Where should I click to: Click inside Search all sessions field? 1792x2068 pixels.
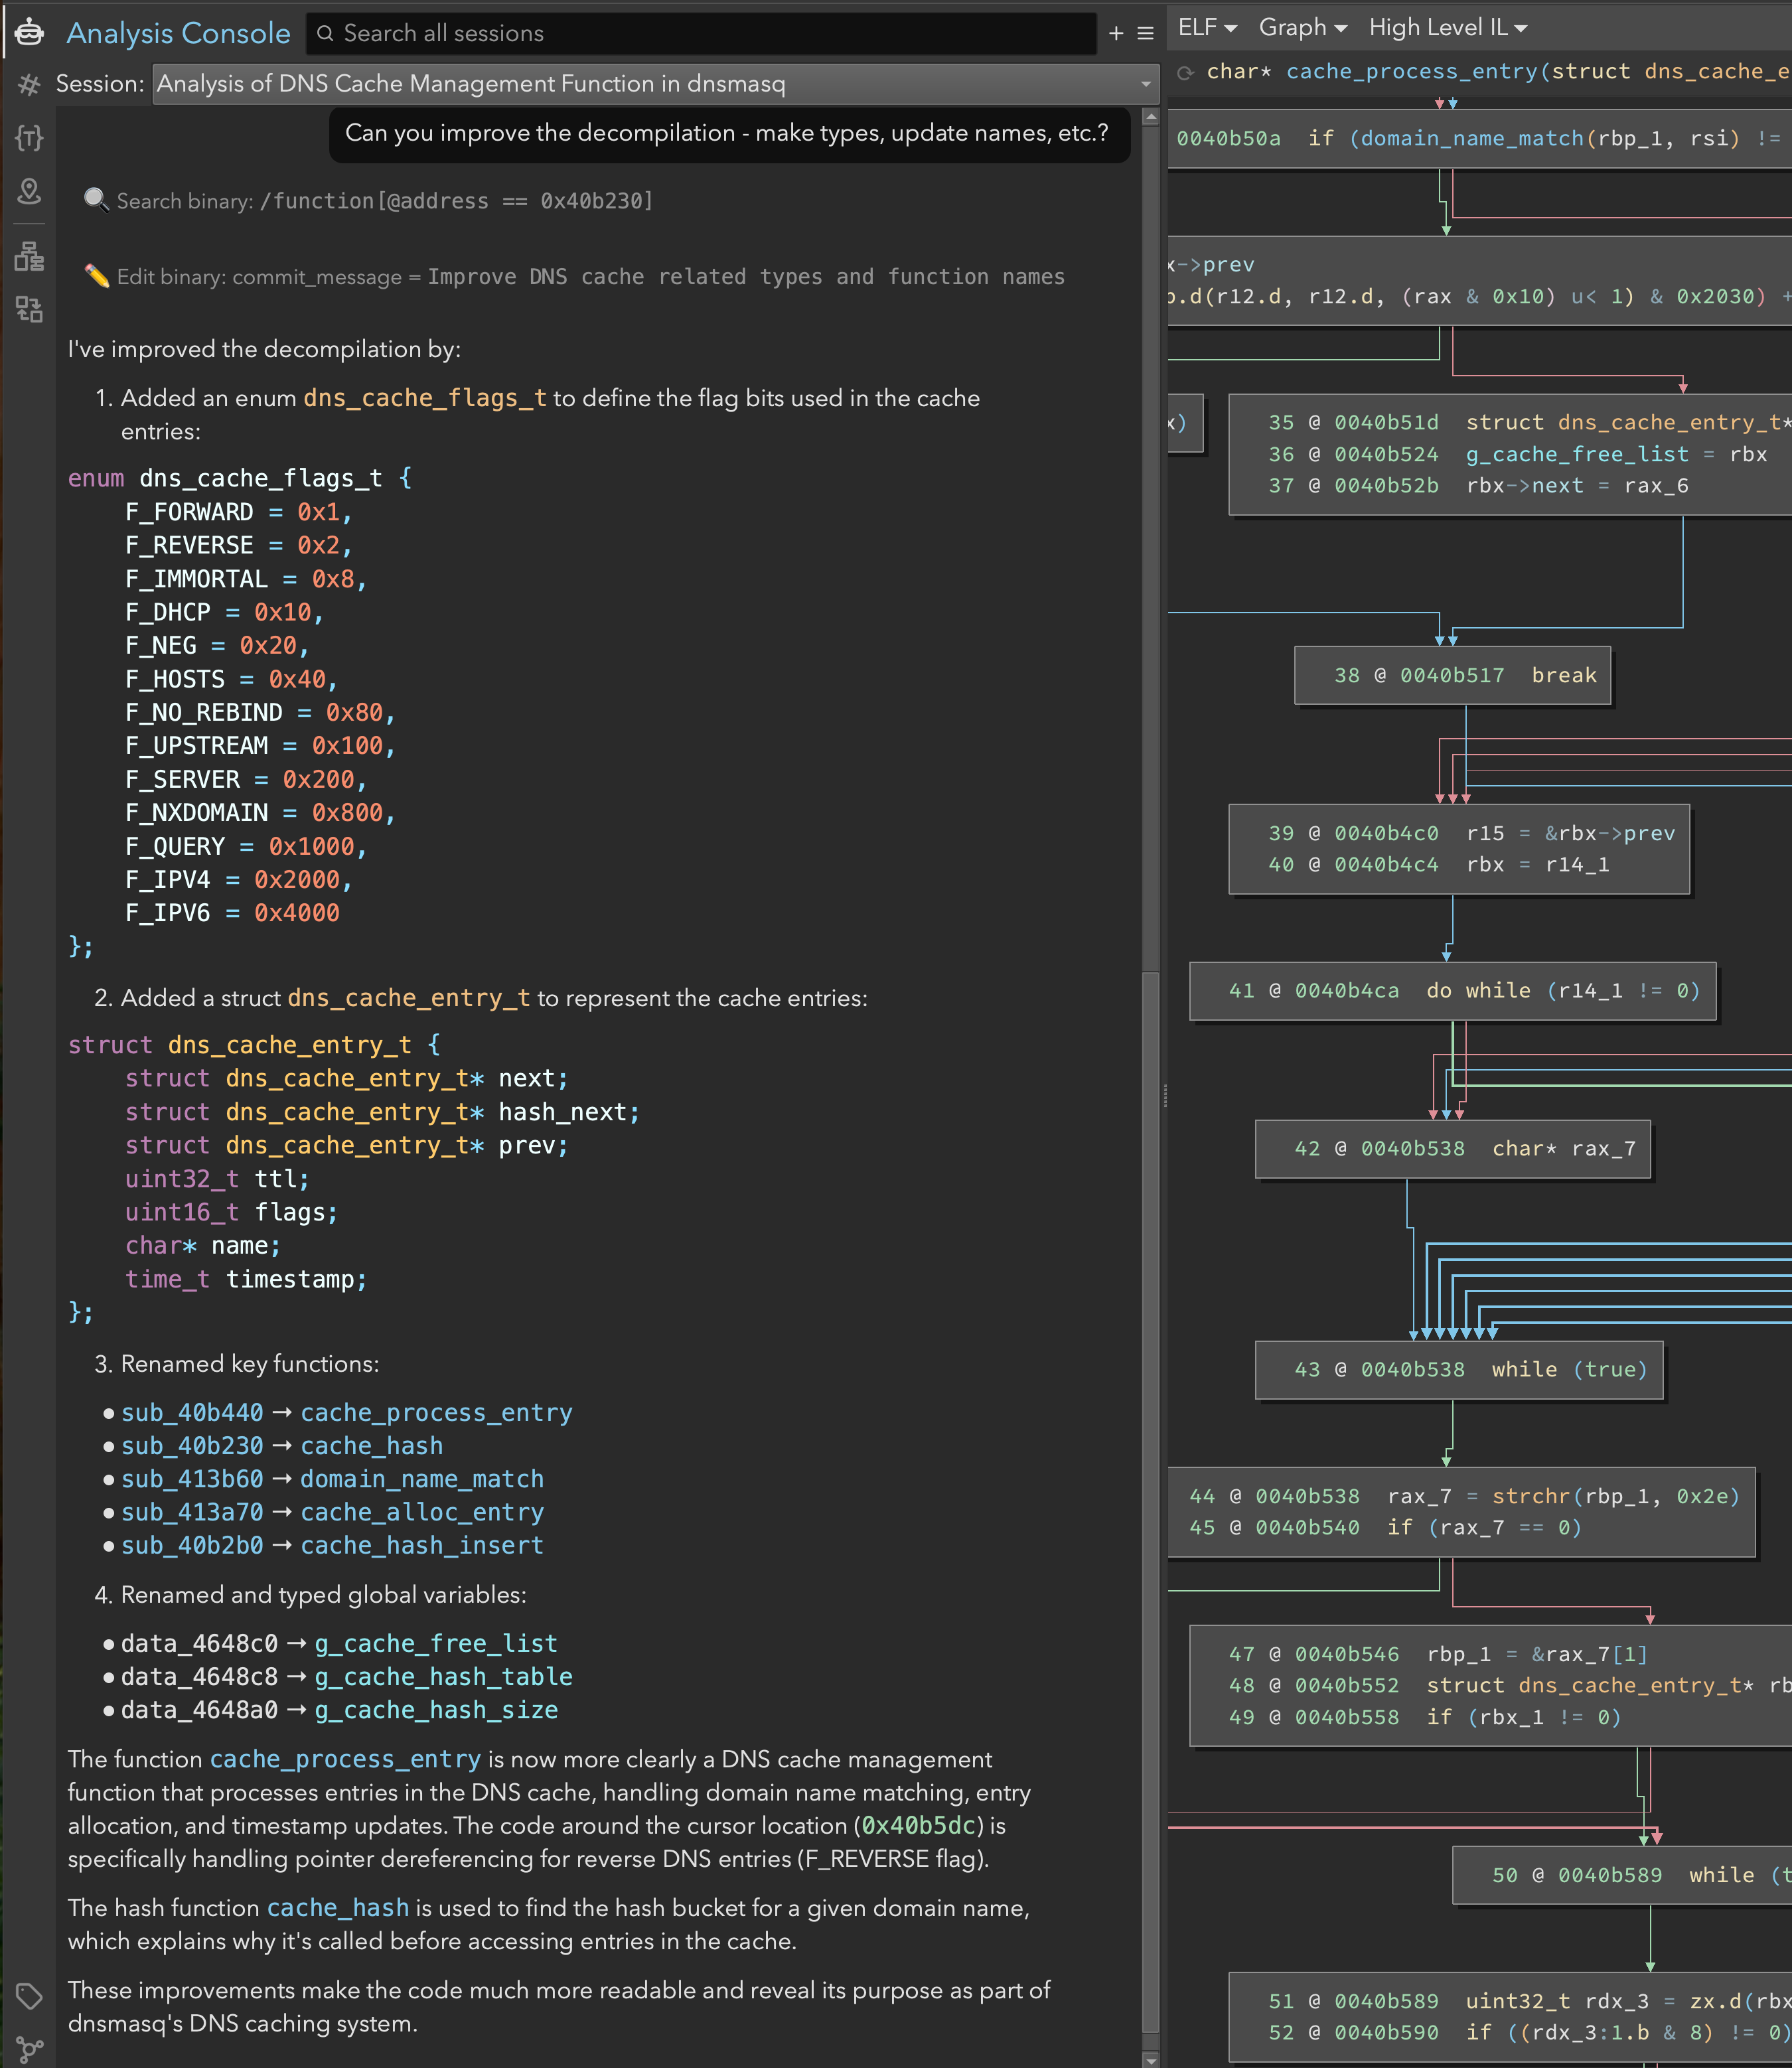(x=700, y=33)
